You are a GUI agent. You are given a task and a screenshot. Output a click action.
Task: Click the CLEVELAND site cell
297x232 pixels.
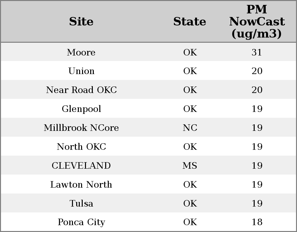[81, 165]
